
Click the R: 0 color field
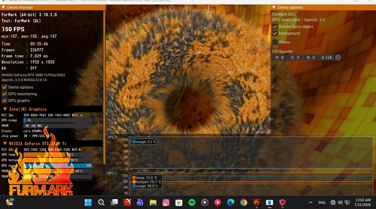(279, 57)
